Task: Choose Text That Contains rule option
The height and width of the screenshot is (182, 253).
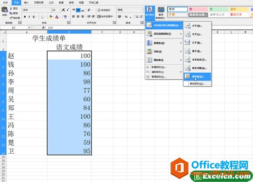Action: 197,60
